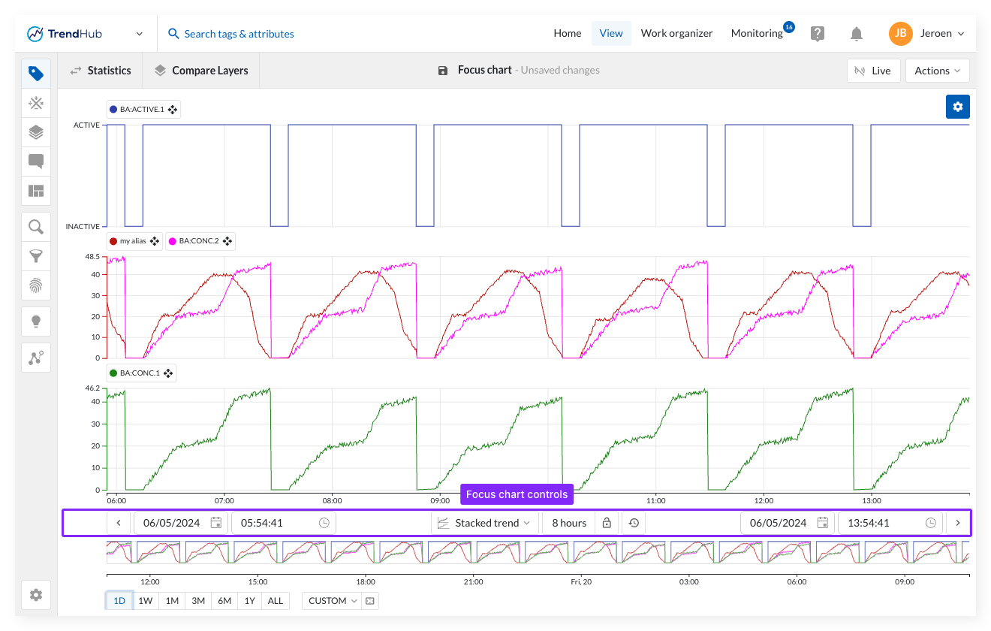Expand the CUSTOM range dropdown
Image resolution: width=991 pixels, height=631 pixels.
coord(332,601)
